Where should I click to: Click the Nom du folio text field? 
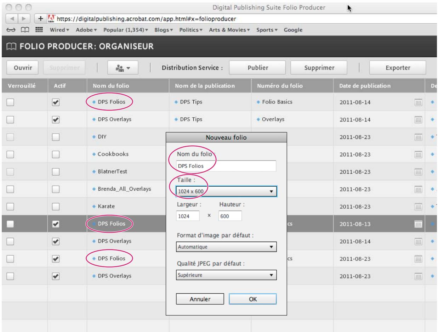tap(226, 165)
